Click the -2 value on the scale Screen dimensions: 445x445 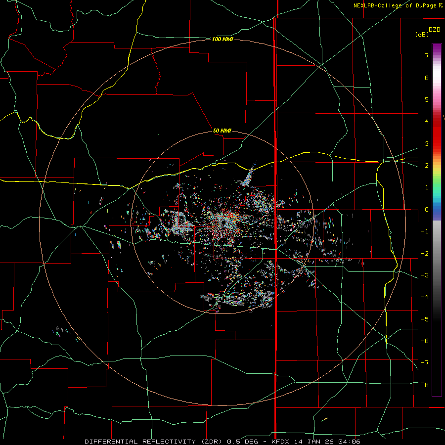425,254
